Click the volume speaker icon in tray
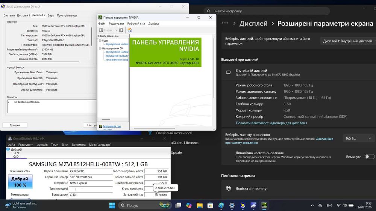 point(344,205)
